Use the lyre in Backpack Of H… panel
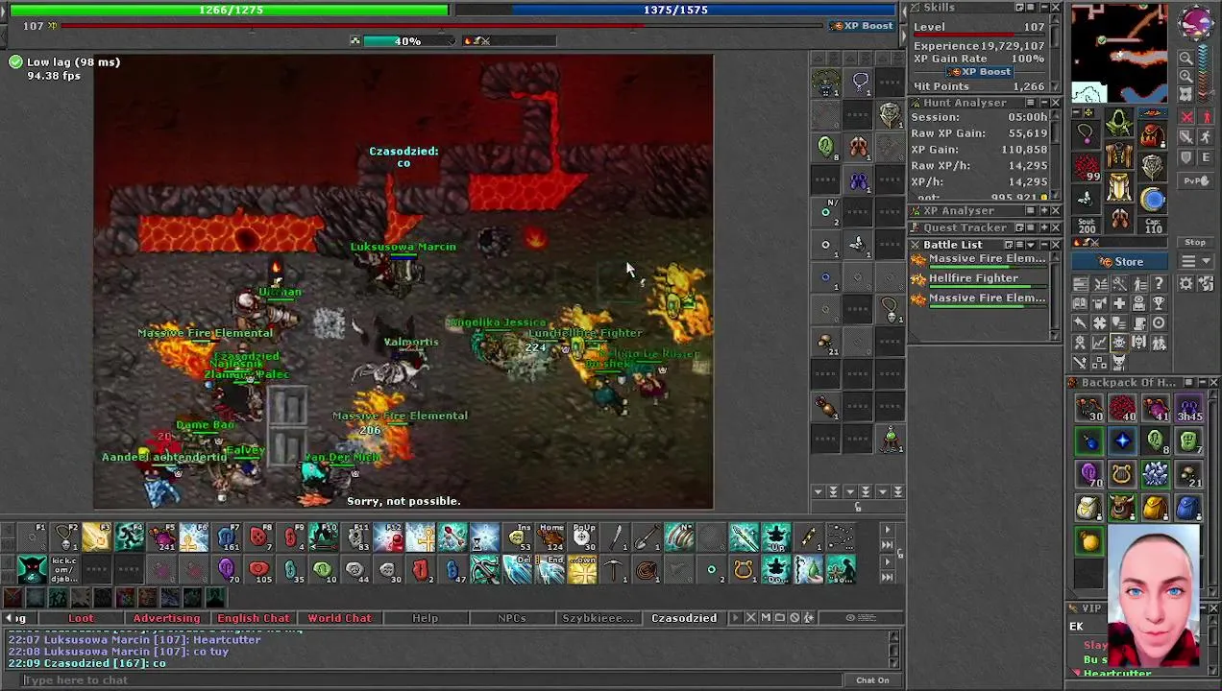This screenshot has height=691, width=1222. pos(1122,474)
